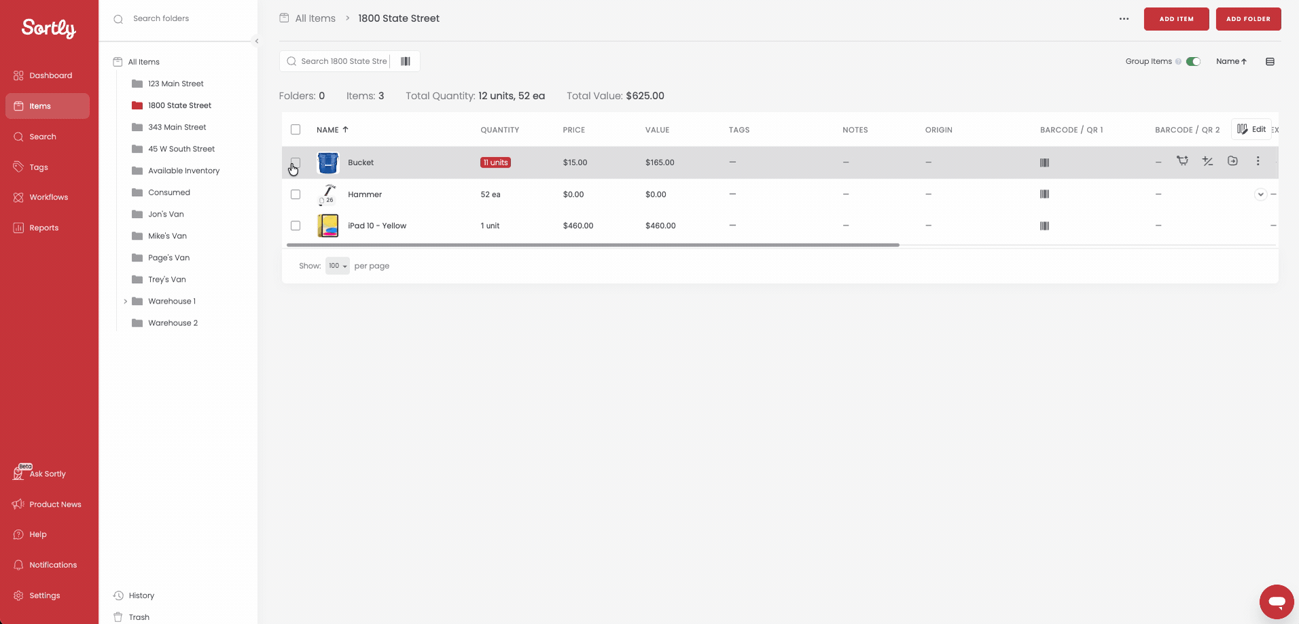Check the select-all checkbox in table header

click(296, 130)
